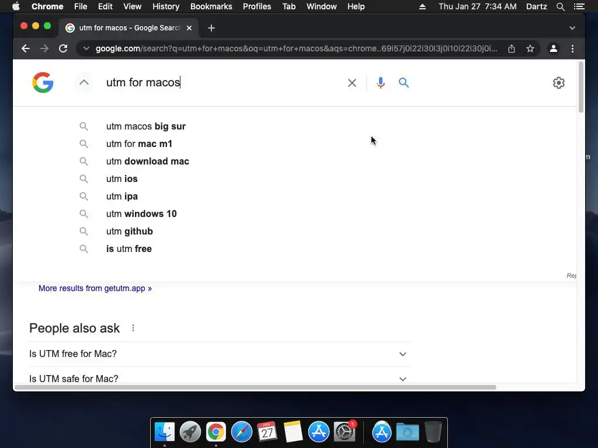Viewport: 598px width, 448px height.
Task: Click the date and time display
Action: 478,6
